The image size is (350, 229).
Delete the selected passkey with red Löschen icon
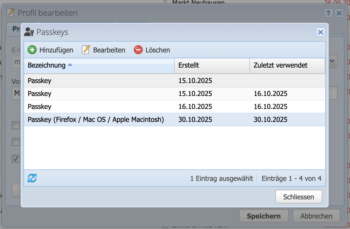tap(138, 49)
